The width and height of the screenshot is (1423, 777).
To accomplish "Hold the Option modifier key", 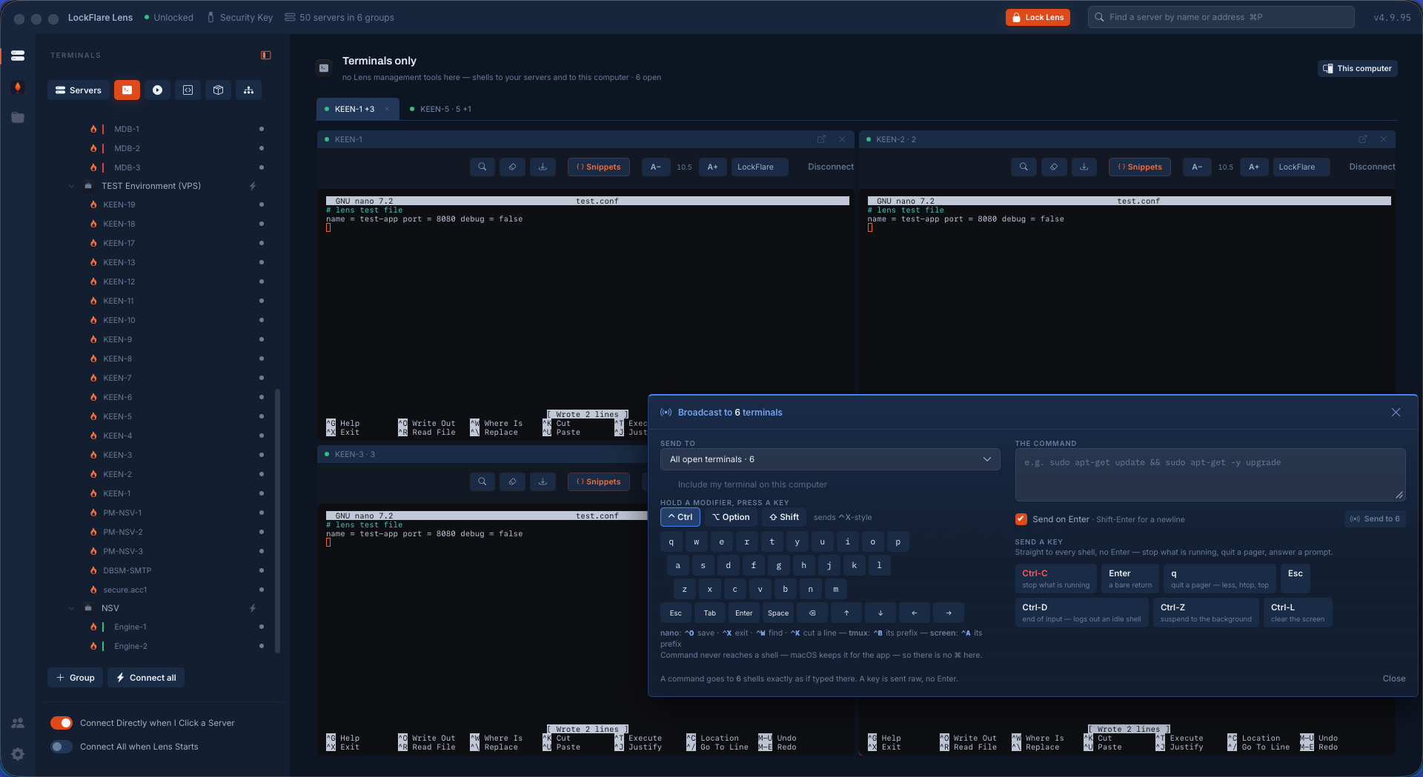I will (x=731, y=517).
